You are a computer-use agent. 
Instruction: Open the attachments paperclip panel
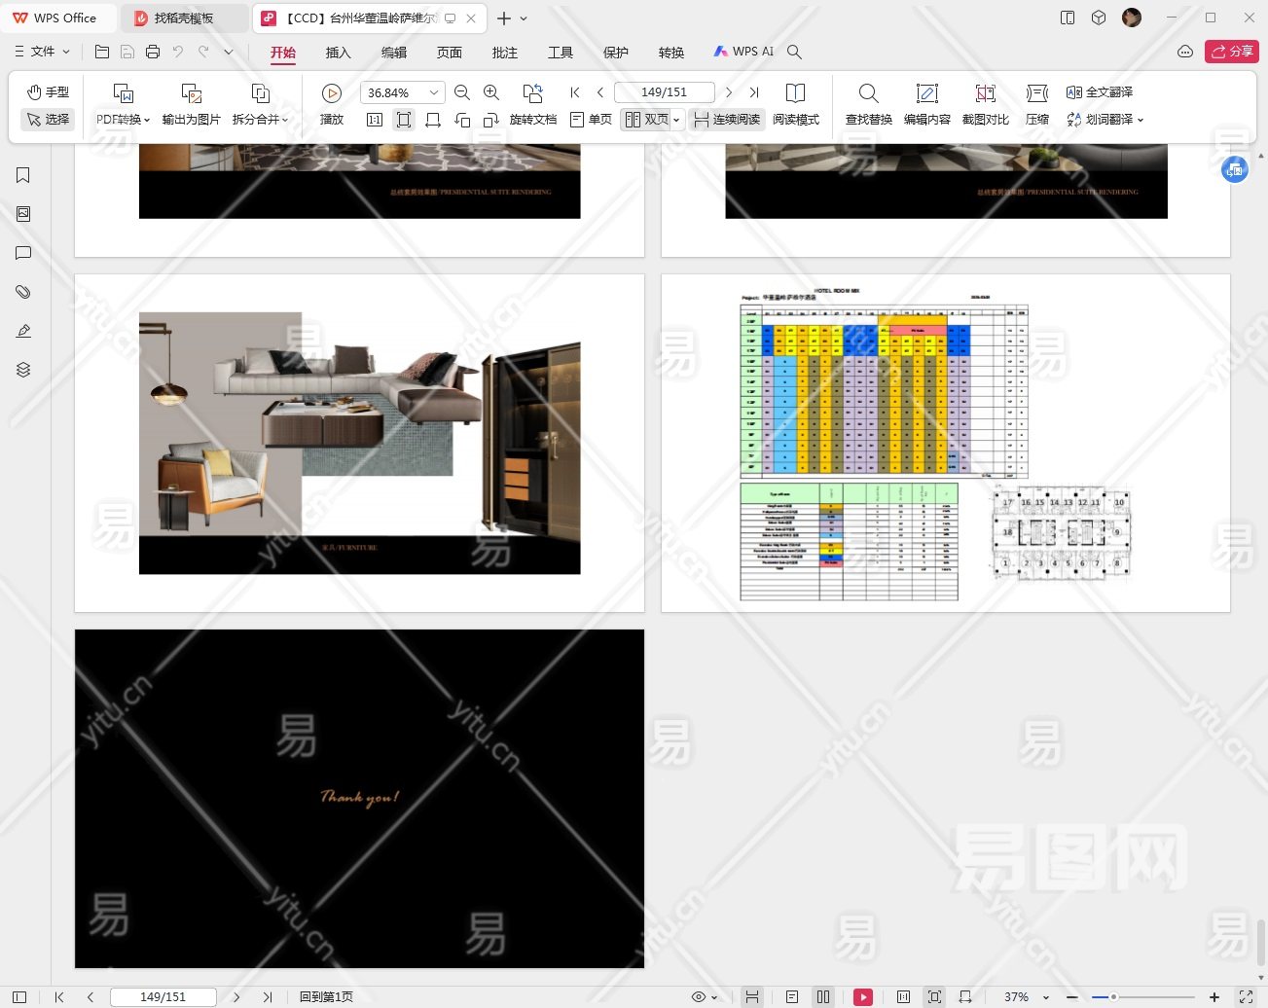(x=23, y=292)
